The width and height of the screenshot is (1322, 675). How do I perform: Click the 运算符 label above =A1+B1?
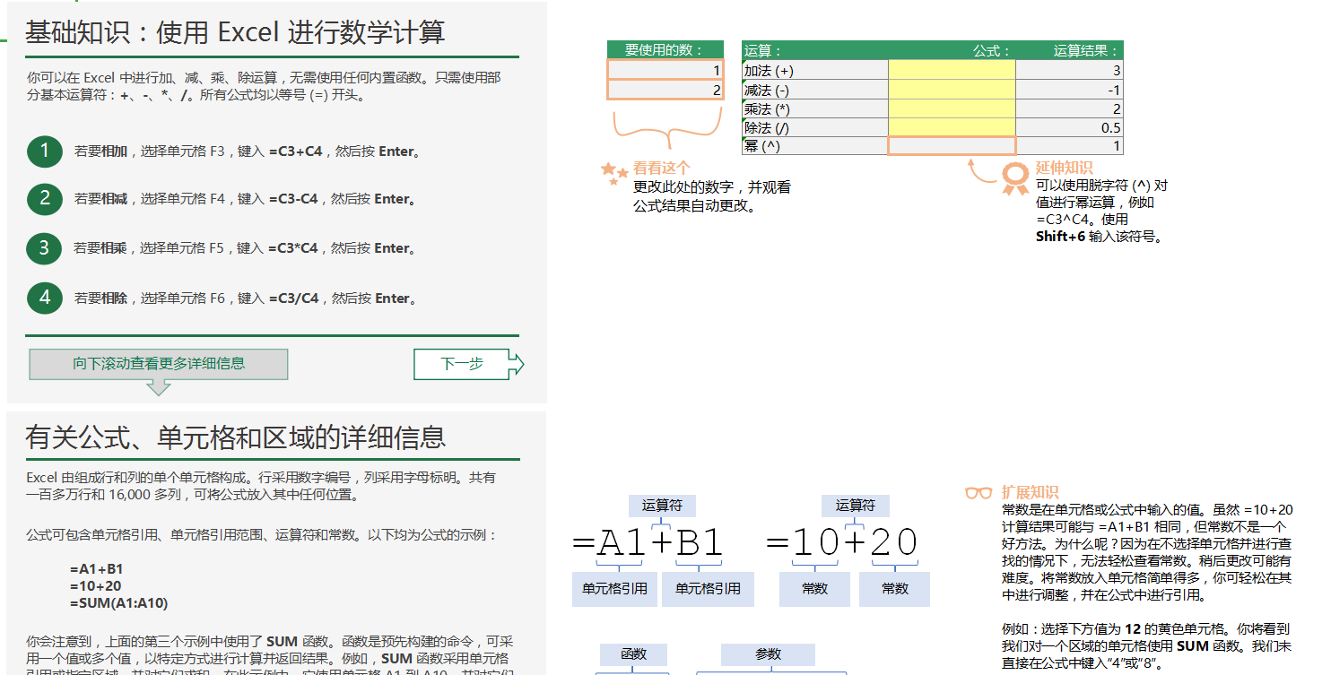click(662, 506)
